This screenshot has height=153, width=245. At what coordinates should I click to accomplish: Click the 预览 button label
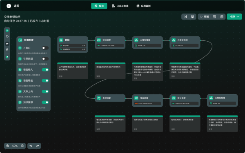point(206,17)
